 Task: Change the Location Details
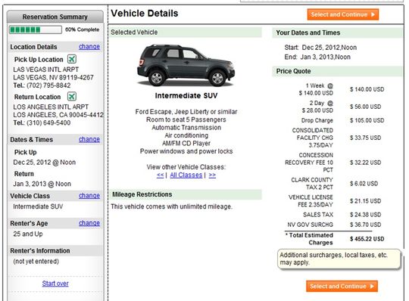[x=89, y=47]
